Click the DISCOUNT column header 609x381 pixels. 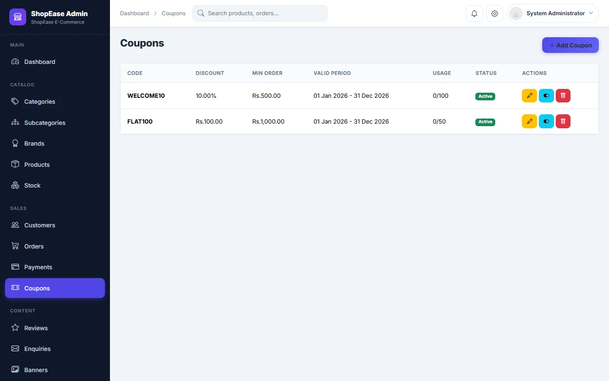click(x=210, y=73)
